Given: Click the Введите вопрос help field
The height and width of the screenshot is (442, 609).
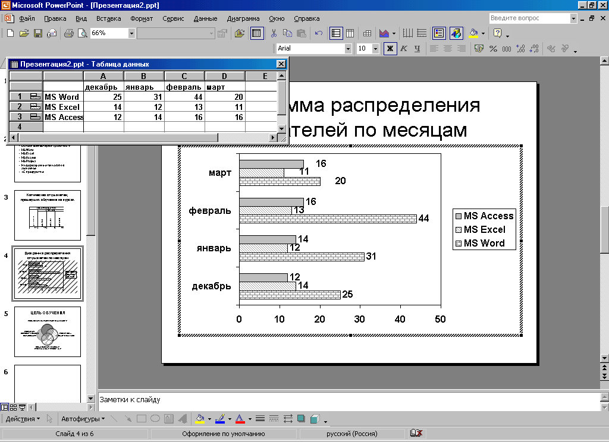Looking at the screenshot, I should coord(529,18).
